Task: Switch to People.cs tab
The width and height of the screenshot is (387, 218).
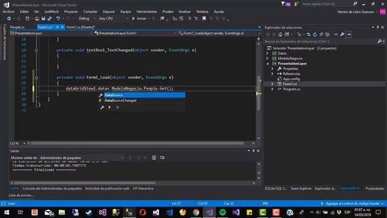Action: pos(18,27)
